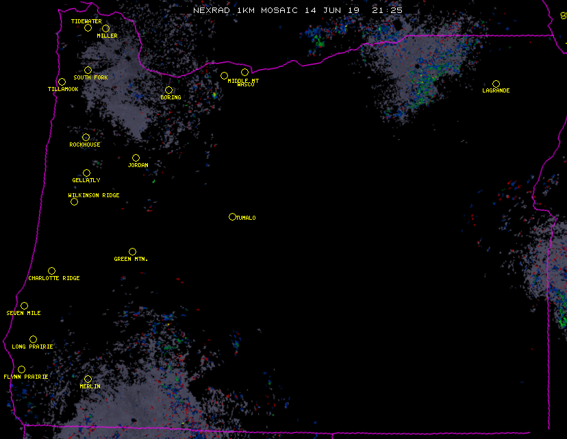Select the Tillamook station marker
Viewport: 567px width, 439px height.
[62, 82]
